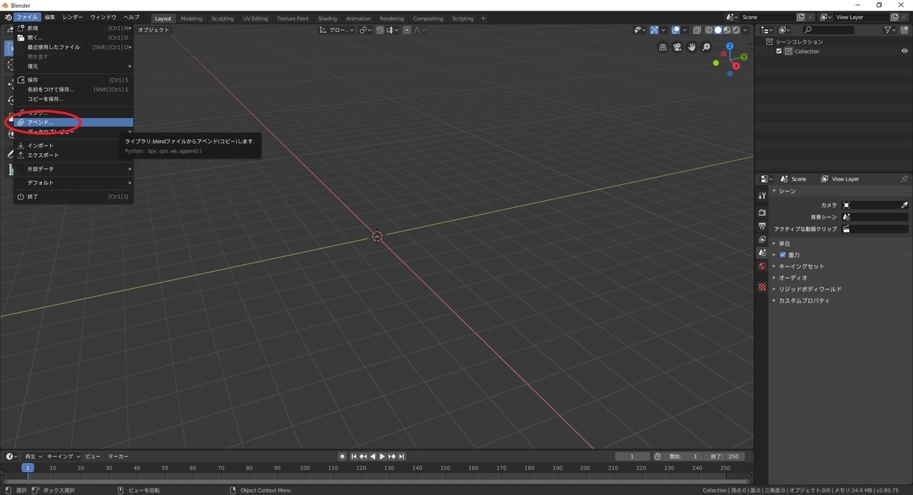The image size is (913, 495).
Task: Switch to the Rendering workspace tab
Action: (392, 18)
